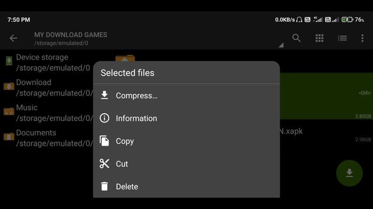The height and width of the screenshot is (209, 373).
Task: Tap the green floating download button
Action: pos(349,173)
